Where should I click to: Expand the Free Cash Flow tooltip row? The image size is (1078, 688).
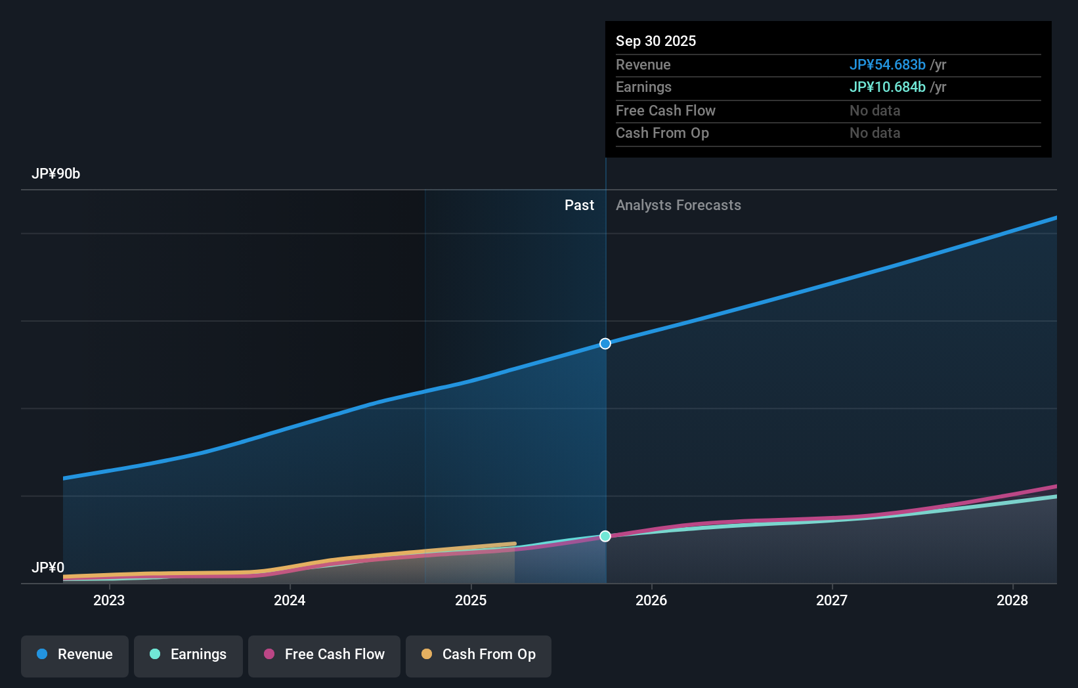(x=666, y=111)
